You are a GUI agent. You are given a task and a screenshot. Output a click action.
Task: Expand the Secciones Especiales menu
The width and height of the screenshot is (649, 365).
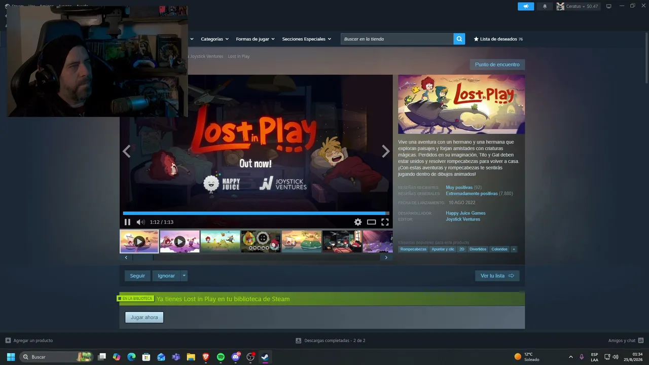tap(306, 39)
